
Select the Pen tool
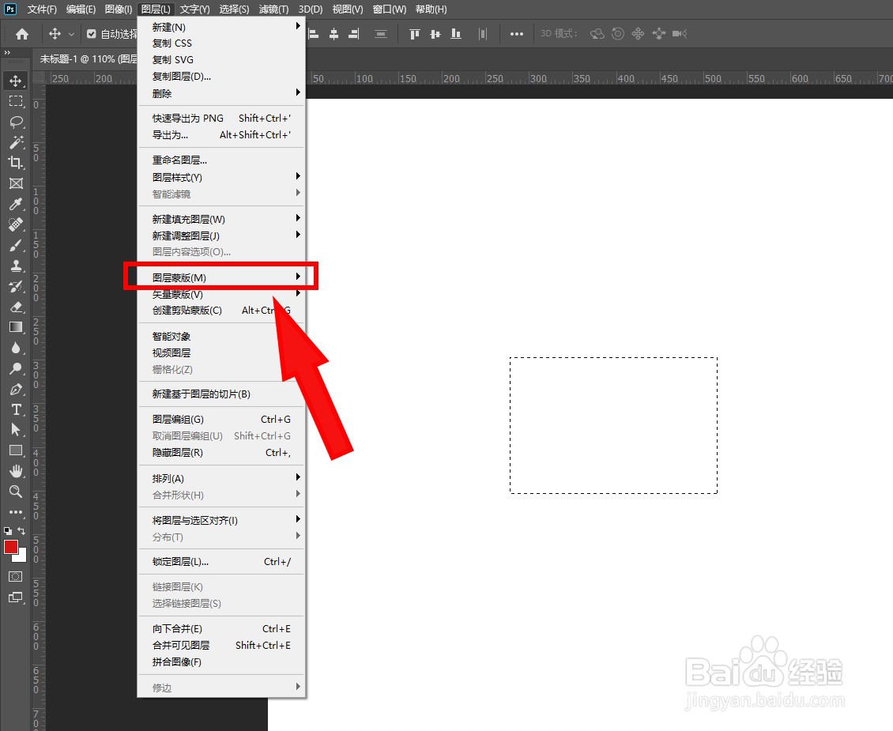tap(15, 390)
